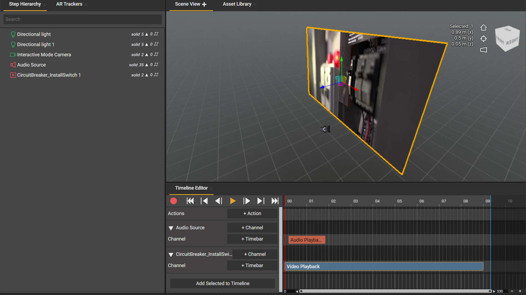526x295 pixels.
Task: Select the Video Playback timebar
Action: [x=384, y=266]
